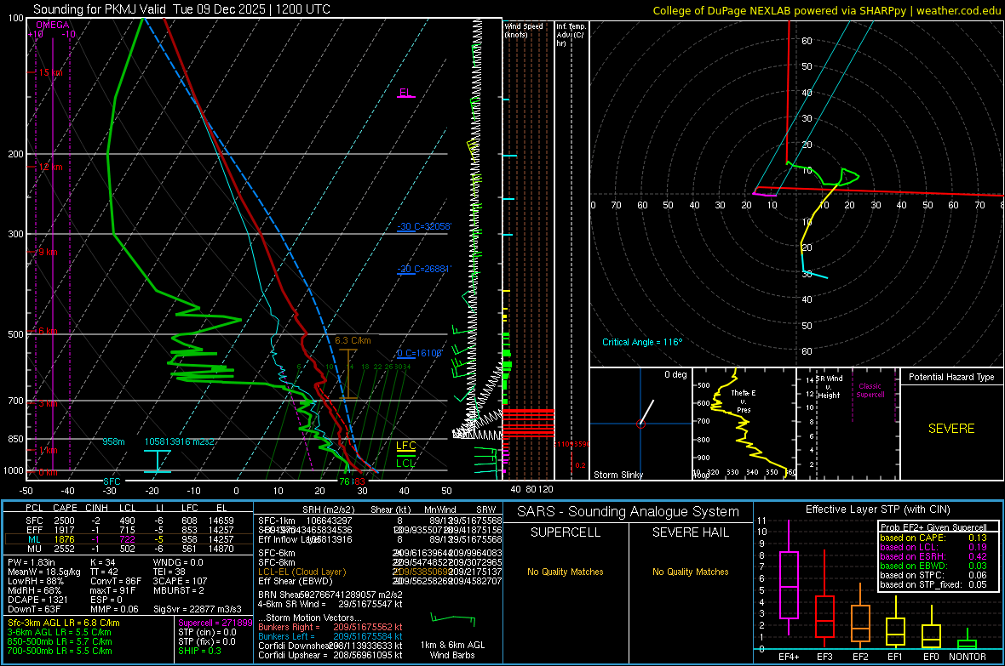
Task: Click the SARS - Sounding Analogue System heading
Action: click(629, 512)
